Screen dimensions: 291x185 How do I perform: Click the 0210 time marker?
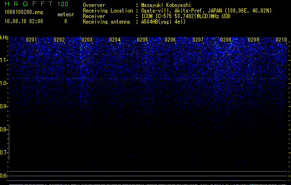click(281, 40)
